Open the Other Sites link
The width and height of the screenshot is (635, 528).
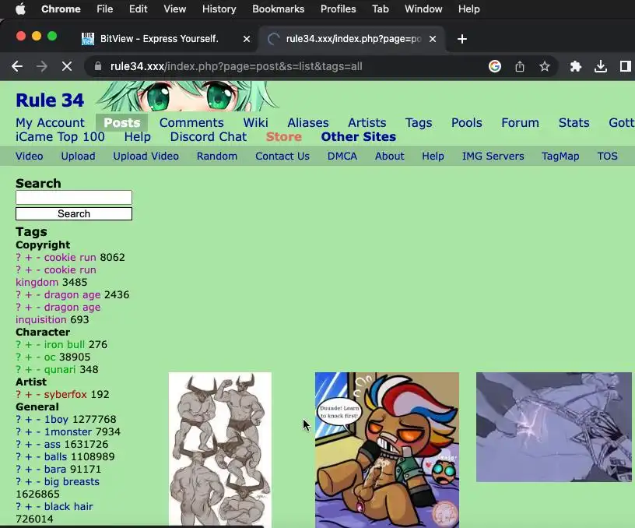(x=359, y=137)
